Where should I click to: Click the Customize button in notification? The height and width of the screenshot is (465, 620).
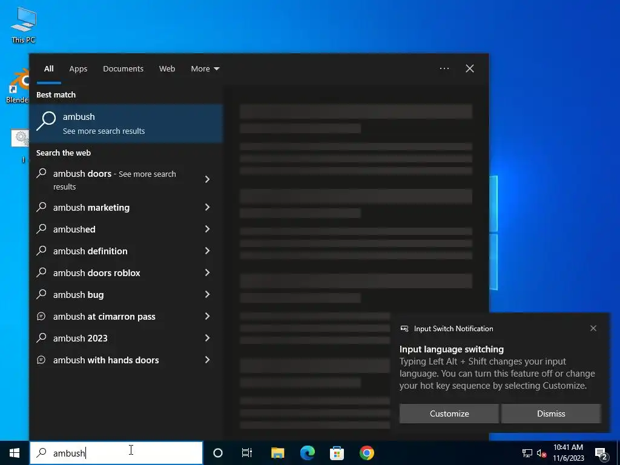pos(449,413)
